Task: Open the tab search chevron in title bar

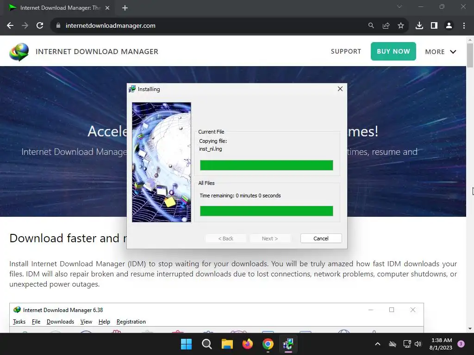Action: [399, 6]
